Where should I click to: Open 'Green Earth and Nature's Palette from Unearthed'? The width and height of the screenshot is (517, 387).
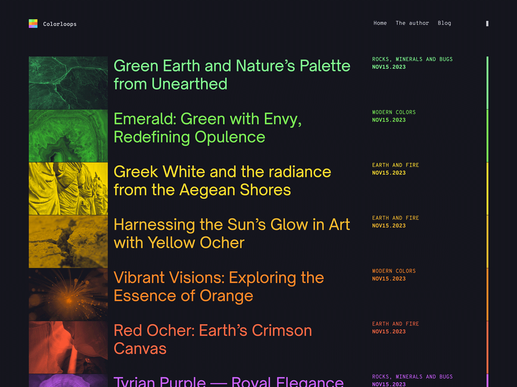pos(232,75)
